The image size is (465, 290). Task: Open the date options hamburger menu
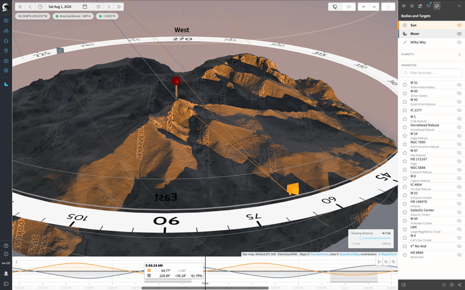pyautogui.click(x=98, y=6)
